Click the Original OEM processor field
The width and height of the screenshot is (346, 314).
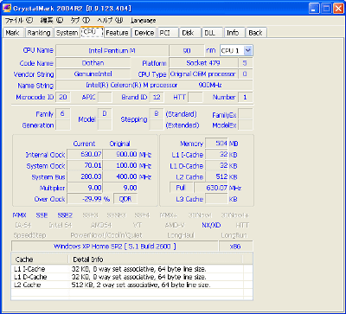click(x=203, y=74)
